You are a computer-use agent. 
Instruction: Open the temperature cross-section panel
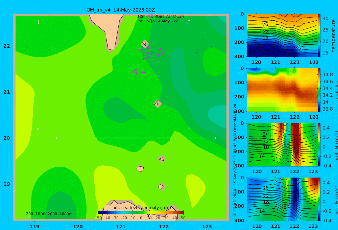[282, 36]
